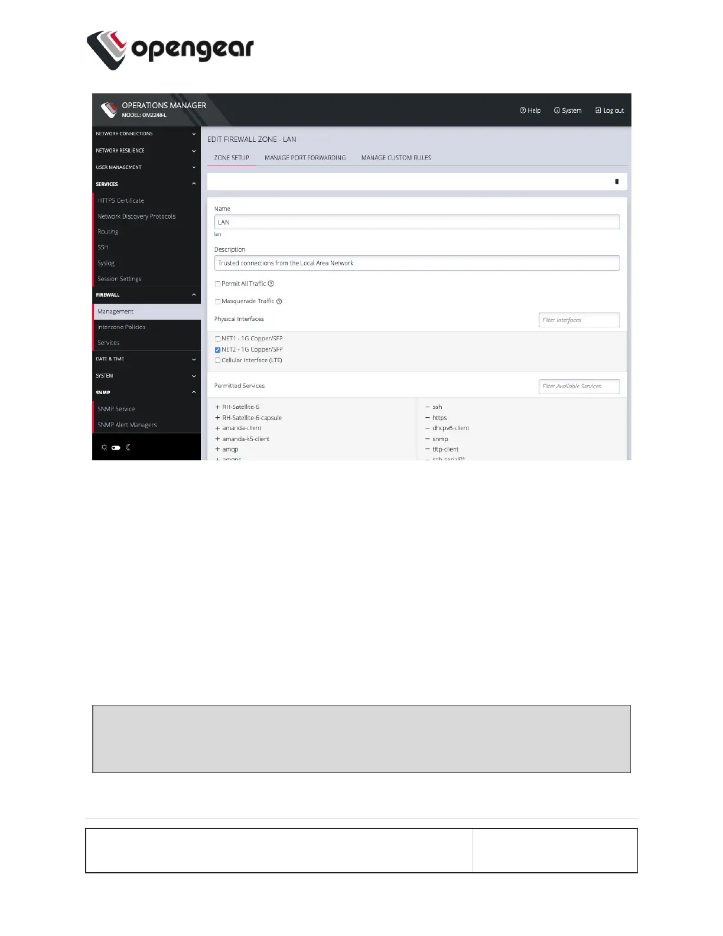Expand Date & Time menu

click(146, 359)
